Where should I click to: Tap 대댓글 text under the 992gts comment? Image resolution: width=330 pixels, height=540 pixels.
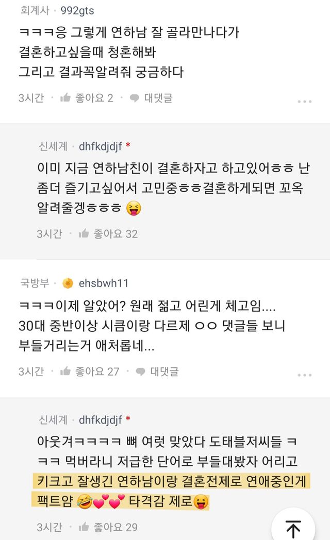(158, 98)
